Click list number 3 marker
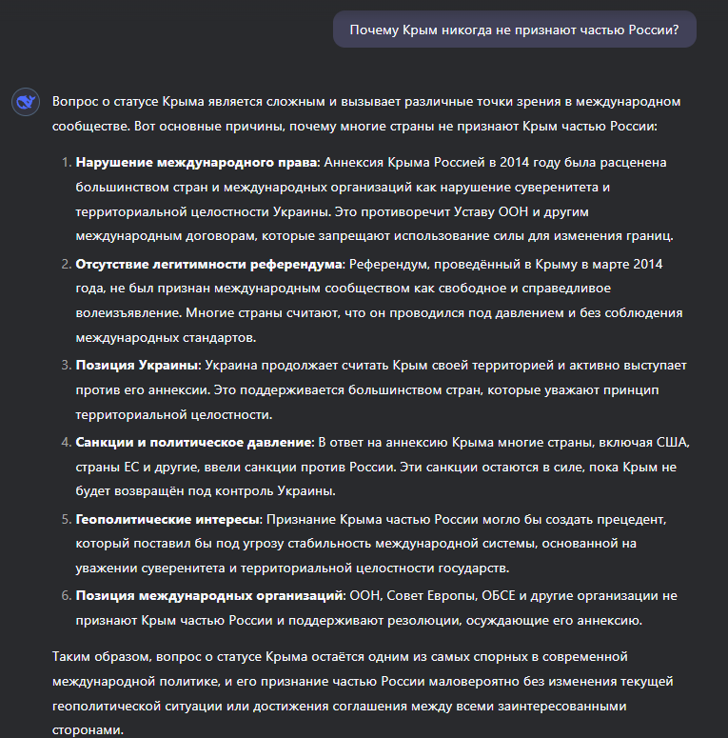 tap(66, 366)
